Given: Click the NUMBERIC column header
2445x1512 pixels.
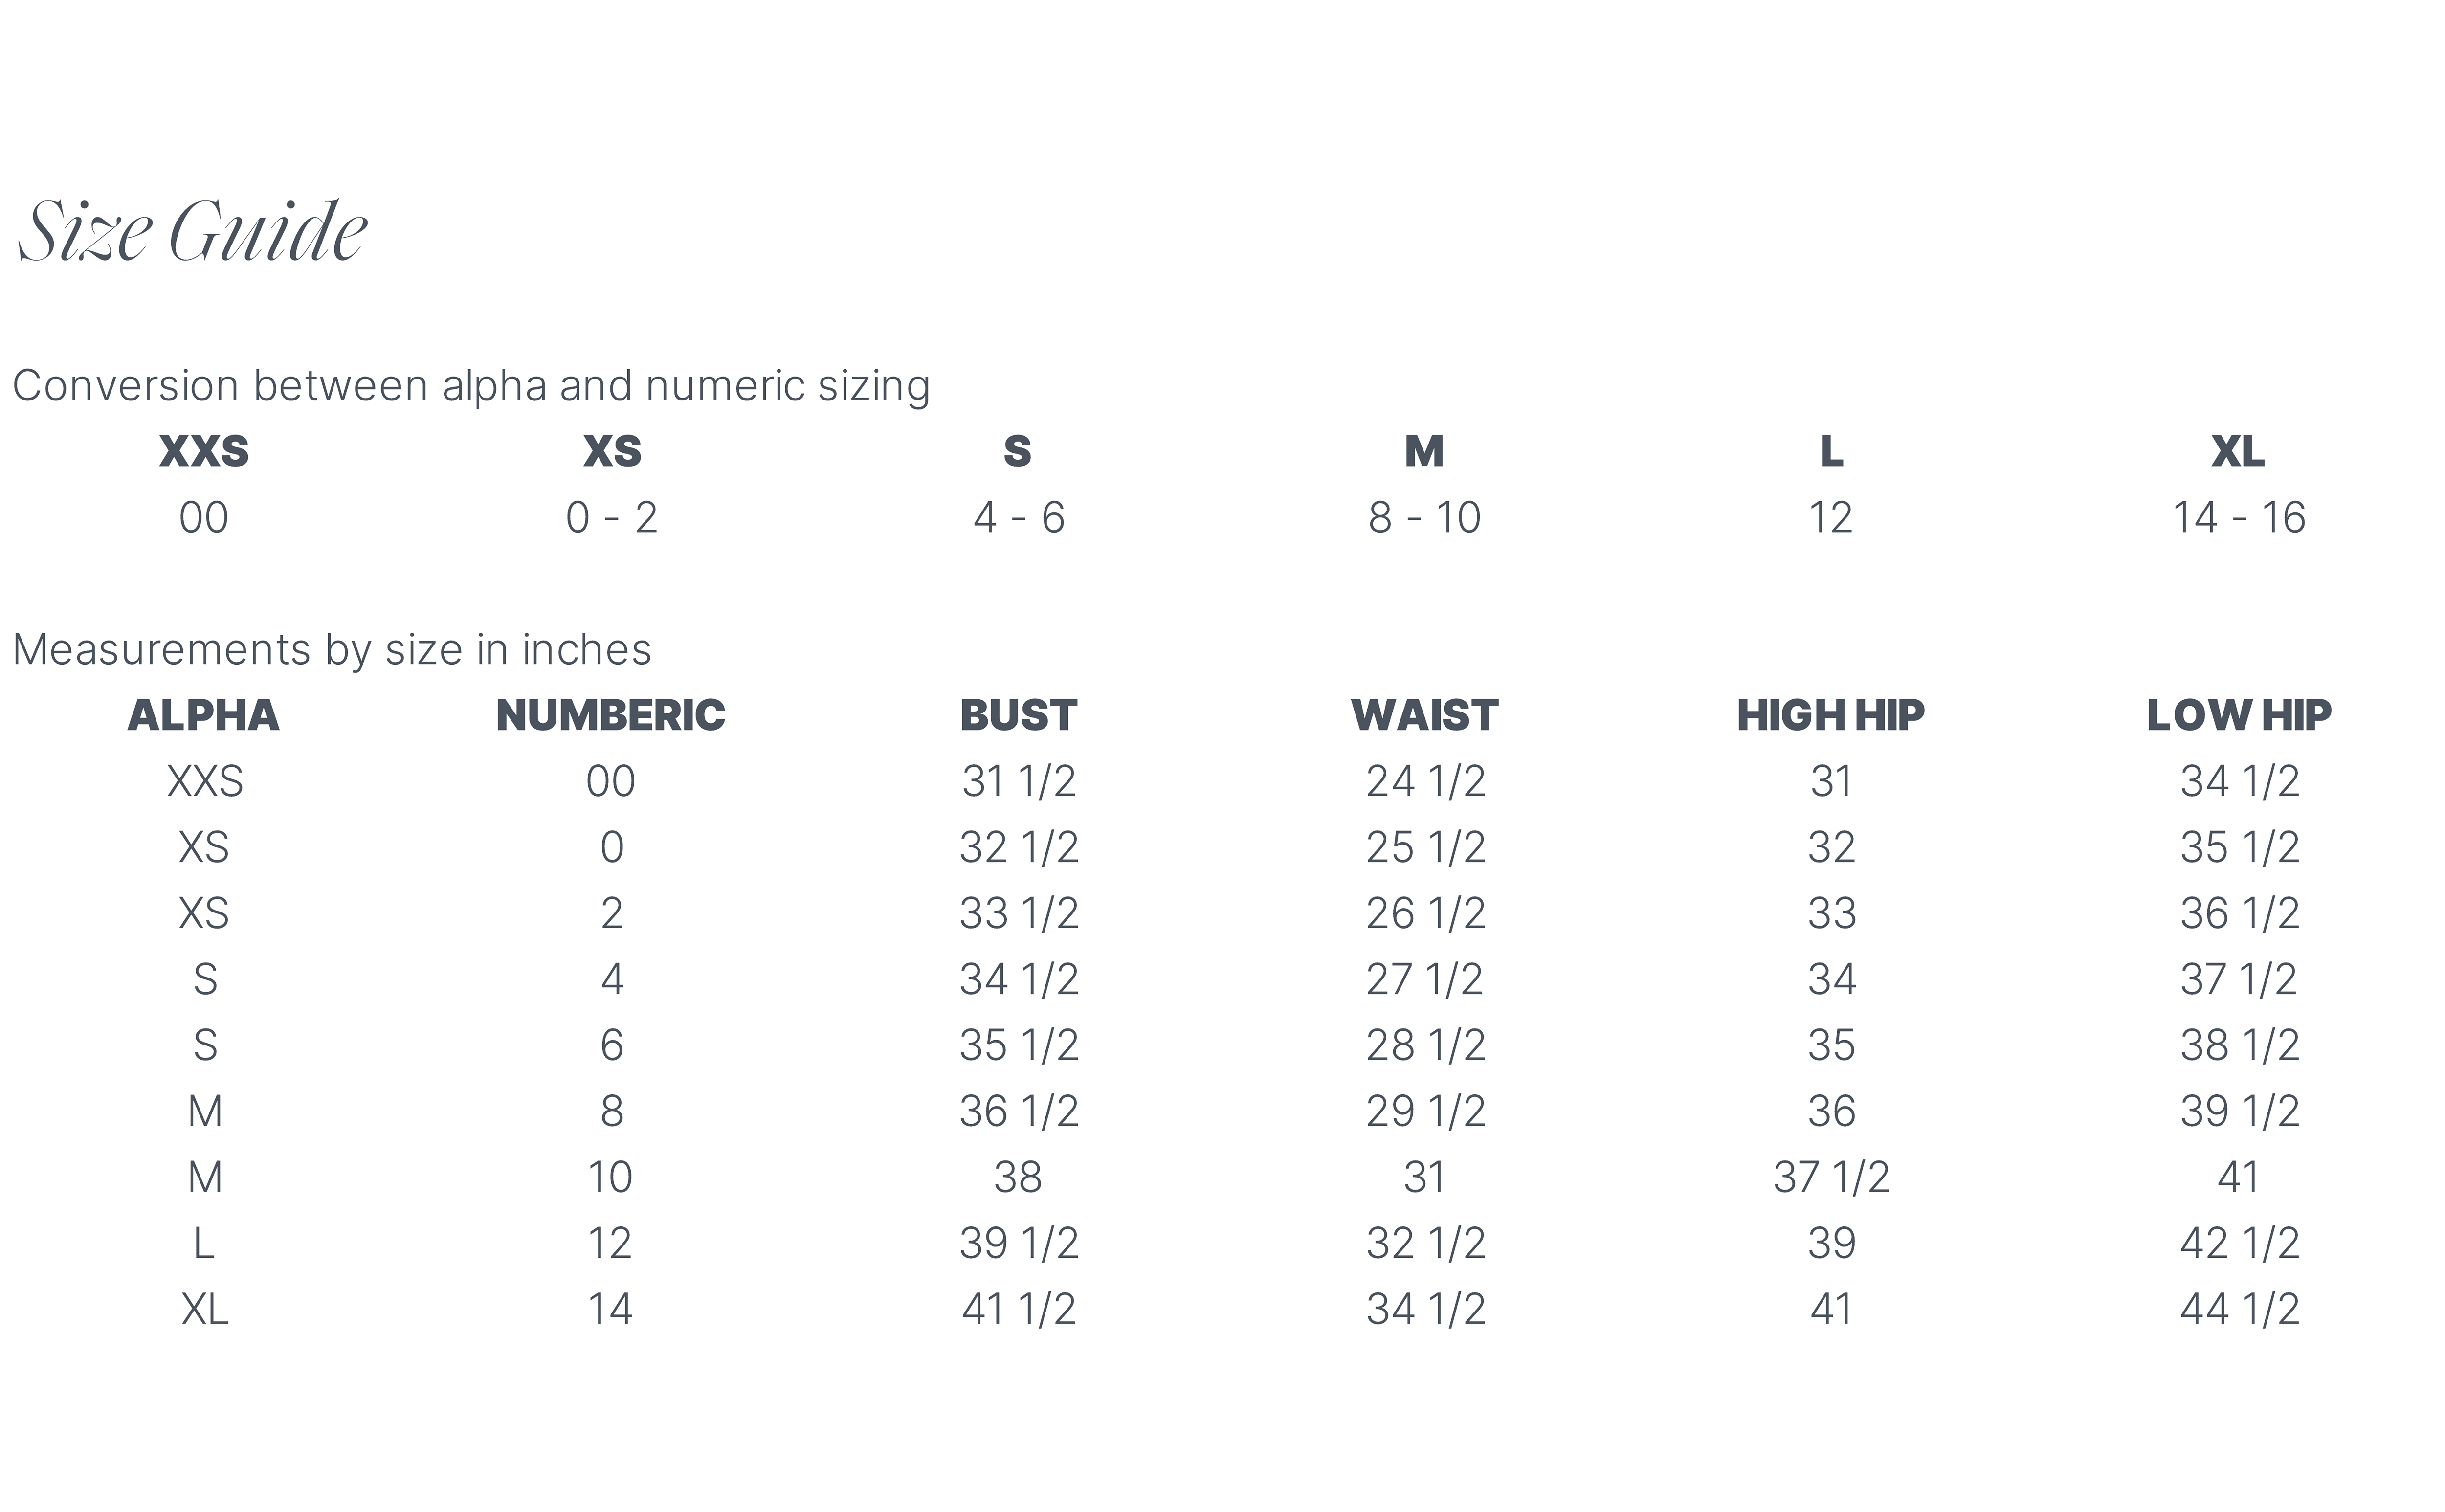Looking at the screenshot, I should [x=611, y=715].
